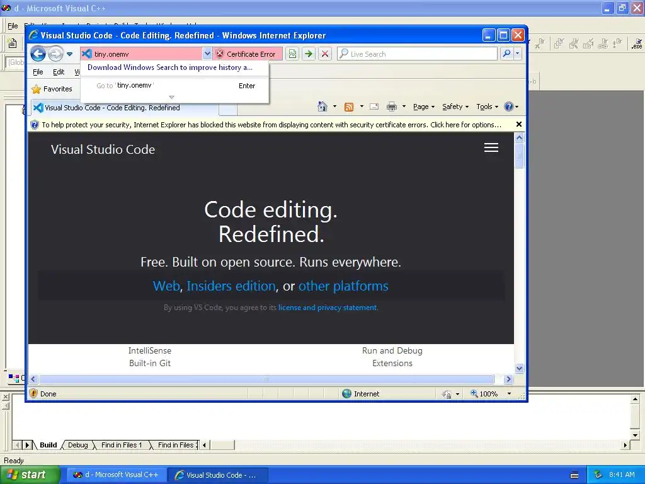
Task: Expand the Feeds dropdown arrow
Action: pos(362,107)
